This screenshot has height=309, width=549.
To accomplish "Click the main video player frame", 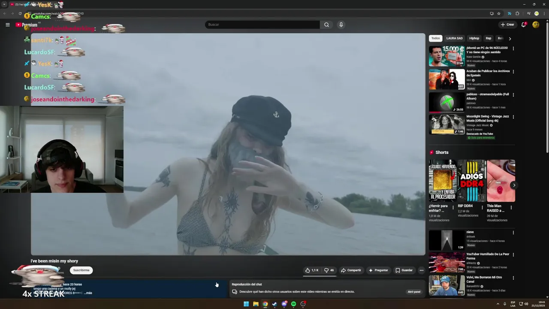I will 228,144.
